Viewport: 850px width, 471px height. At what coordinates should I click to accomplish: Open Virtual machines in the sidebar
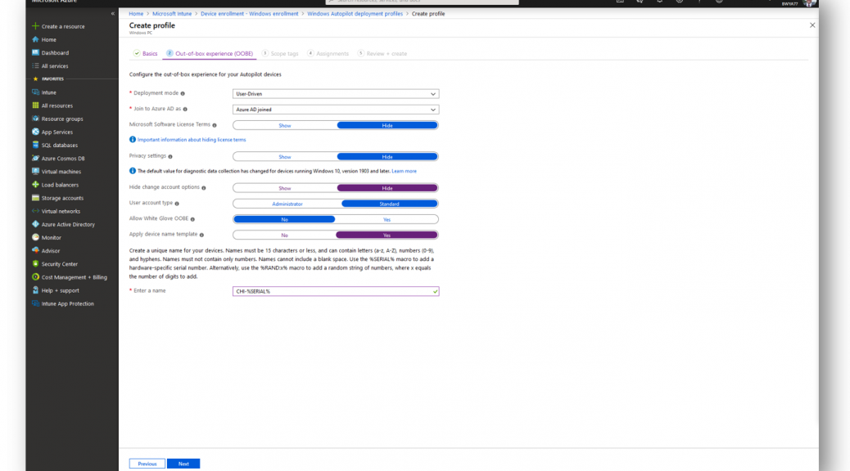point(61,172)
